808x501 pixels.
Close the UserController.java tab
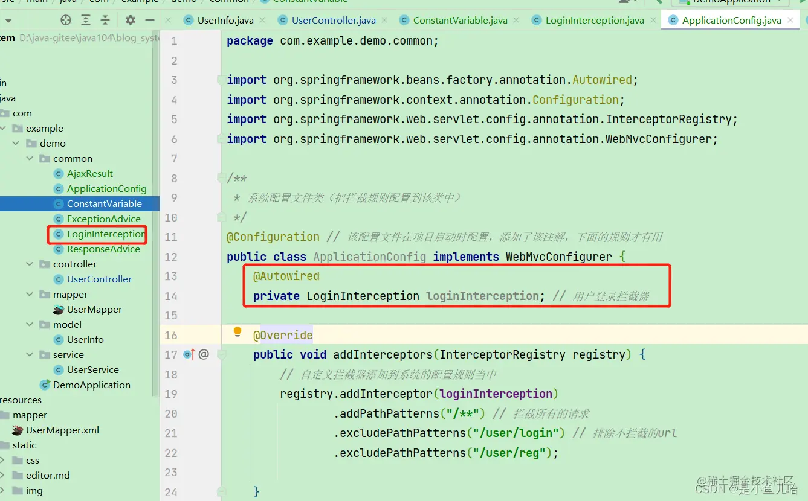coord(386,20)
